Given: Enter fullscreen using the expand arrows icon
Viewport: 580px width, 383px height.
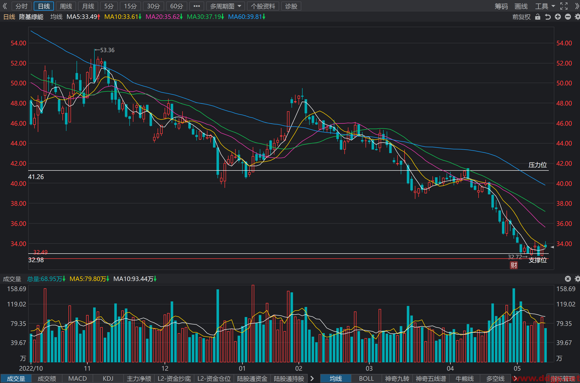Looking at the screenshot, I should (x=564, y=6).
